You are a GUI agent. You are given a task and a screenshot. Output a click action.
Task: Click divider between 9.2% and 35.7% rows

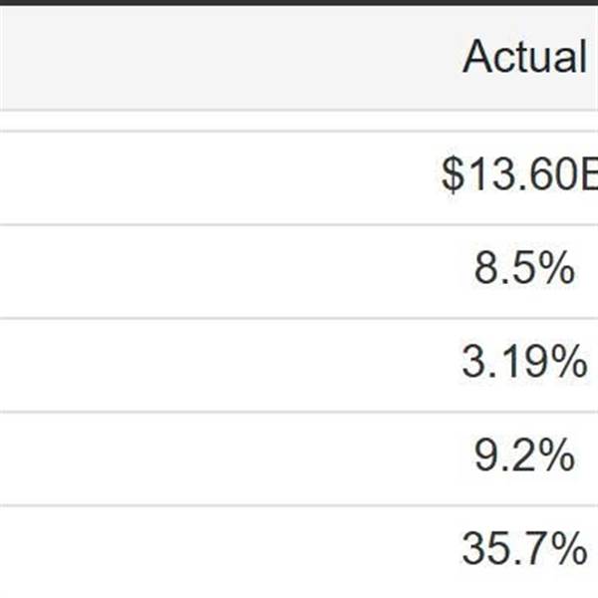coord(299,504)
